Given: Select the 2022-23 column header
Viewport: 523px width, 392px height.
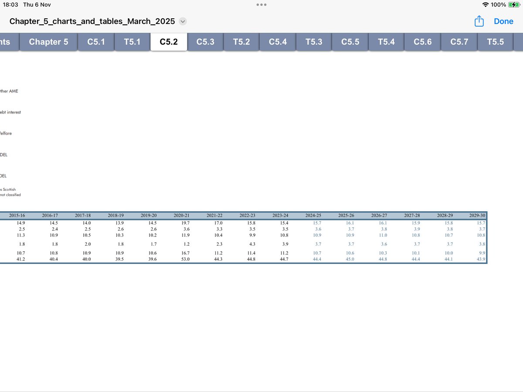Looking at the screenshot, I should (248, 216).
